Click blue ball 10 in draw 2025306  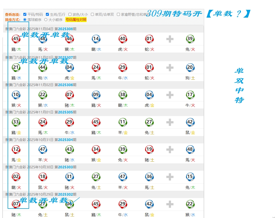[16, 95]
